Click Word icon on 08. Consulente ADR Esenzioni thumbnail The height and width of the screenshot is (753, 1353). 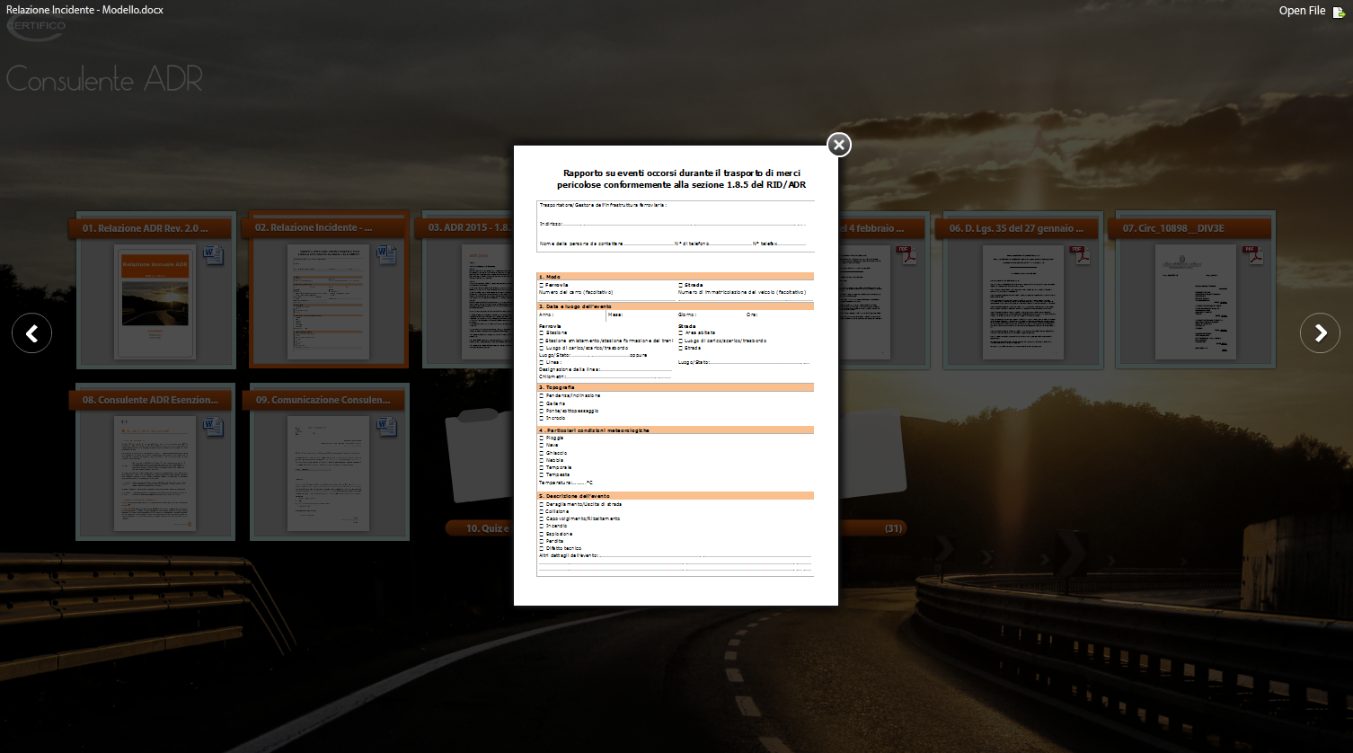coord(213,427)
